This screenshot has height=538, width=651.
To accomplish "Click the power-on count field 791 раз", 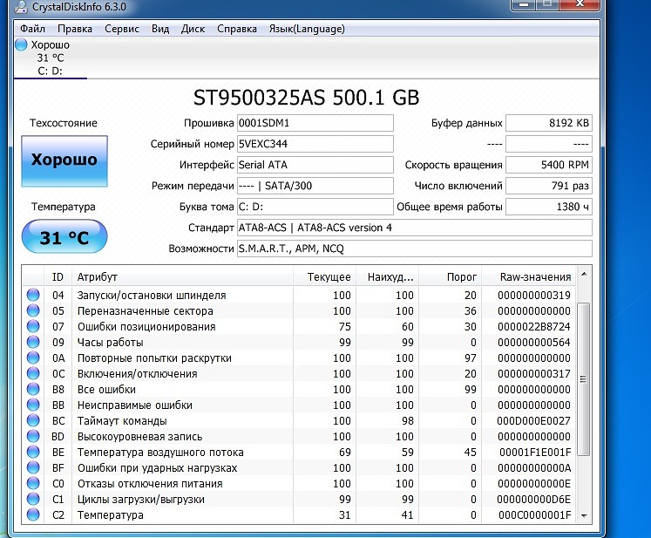I will click(x=549, y=186).
